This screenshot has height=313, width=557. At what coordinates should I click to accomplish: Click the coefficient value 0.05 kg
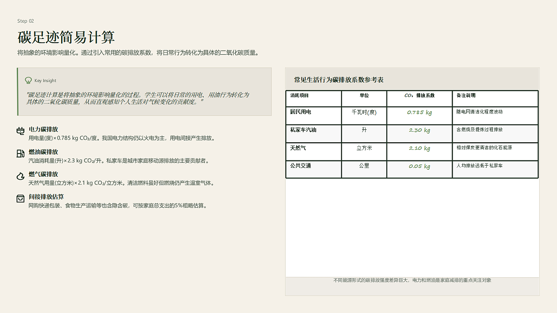click(420, 166)
